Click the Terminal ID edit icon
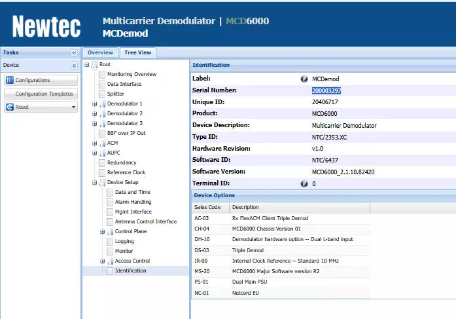The width and height of the screenshot is (456, 319). (304, 183)
